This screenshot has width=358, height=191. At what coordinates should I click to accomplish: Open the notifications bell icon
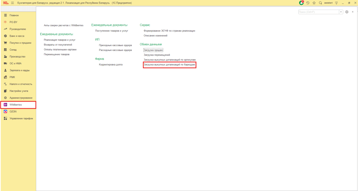pos(301,3)
